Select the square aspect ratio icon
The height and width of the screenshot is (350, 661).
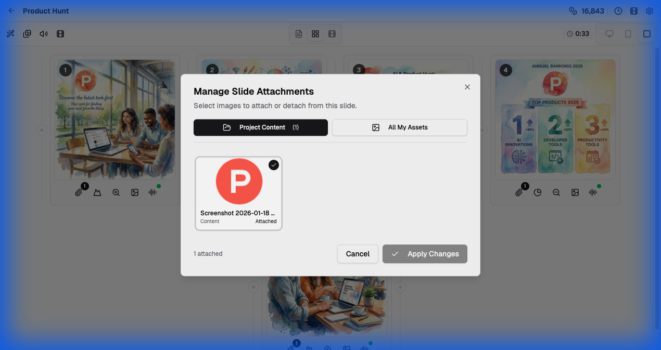647,34
